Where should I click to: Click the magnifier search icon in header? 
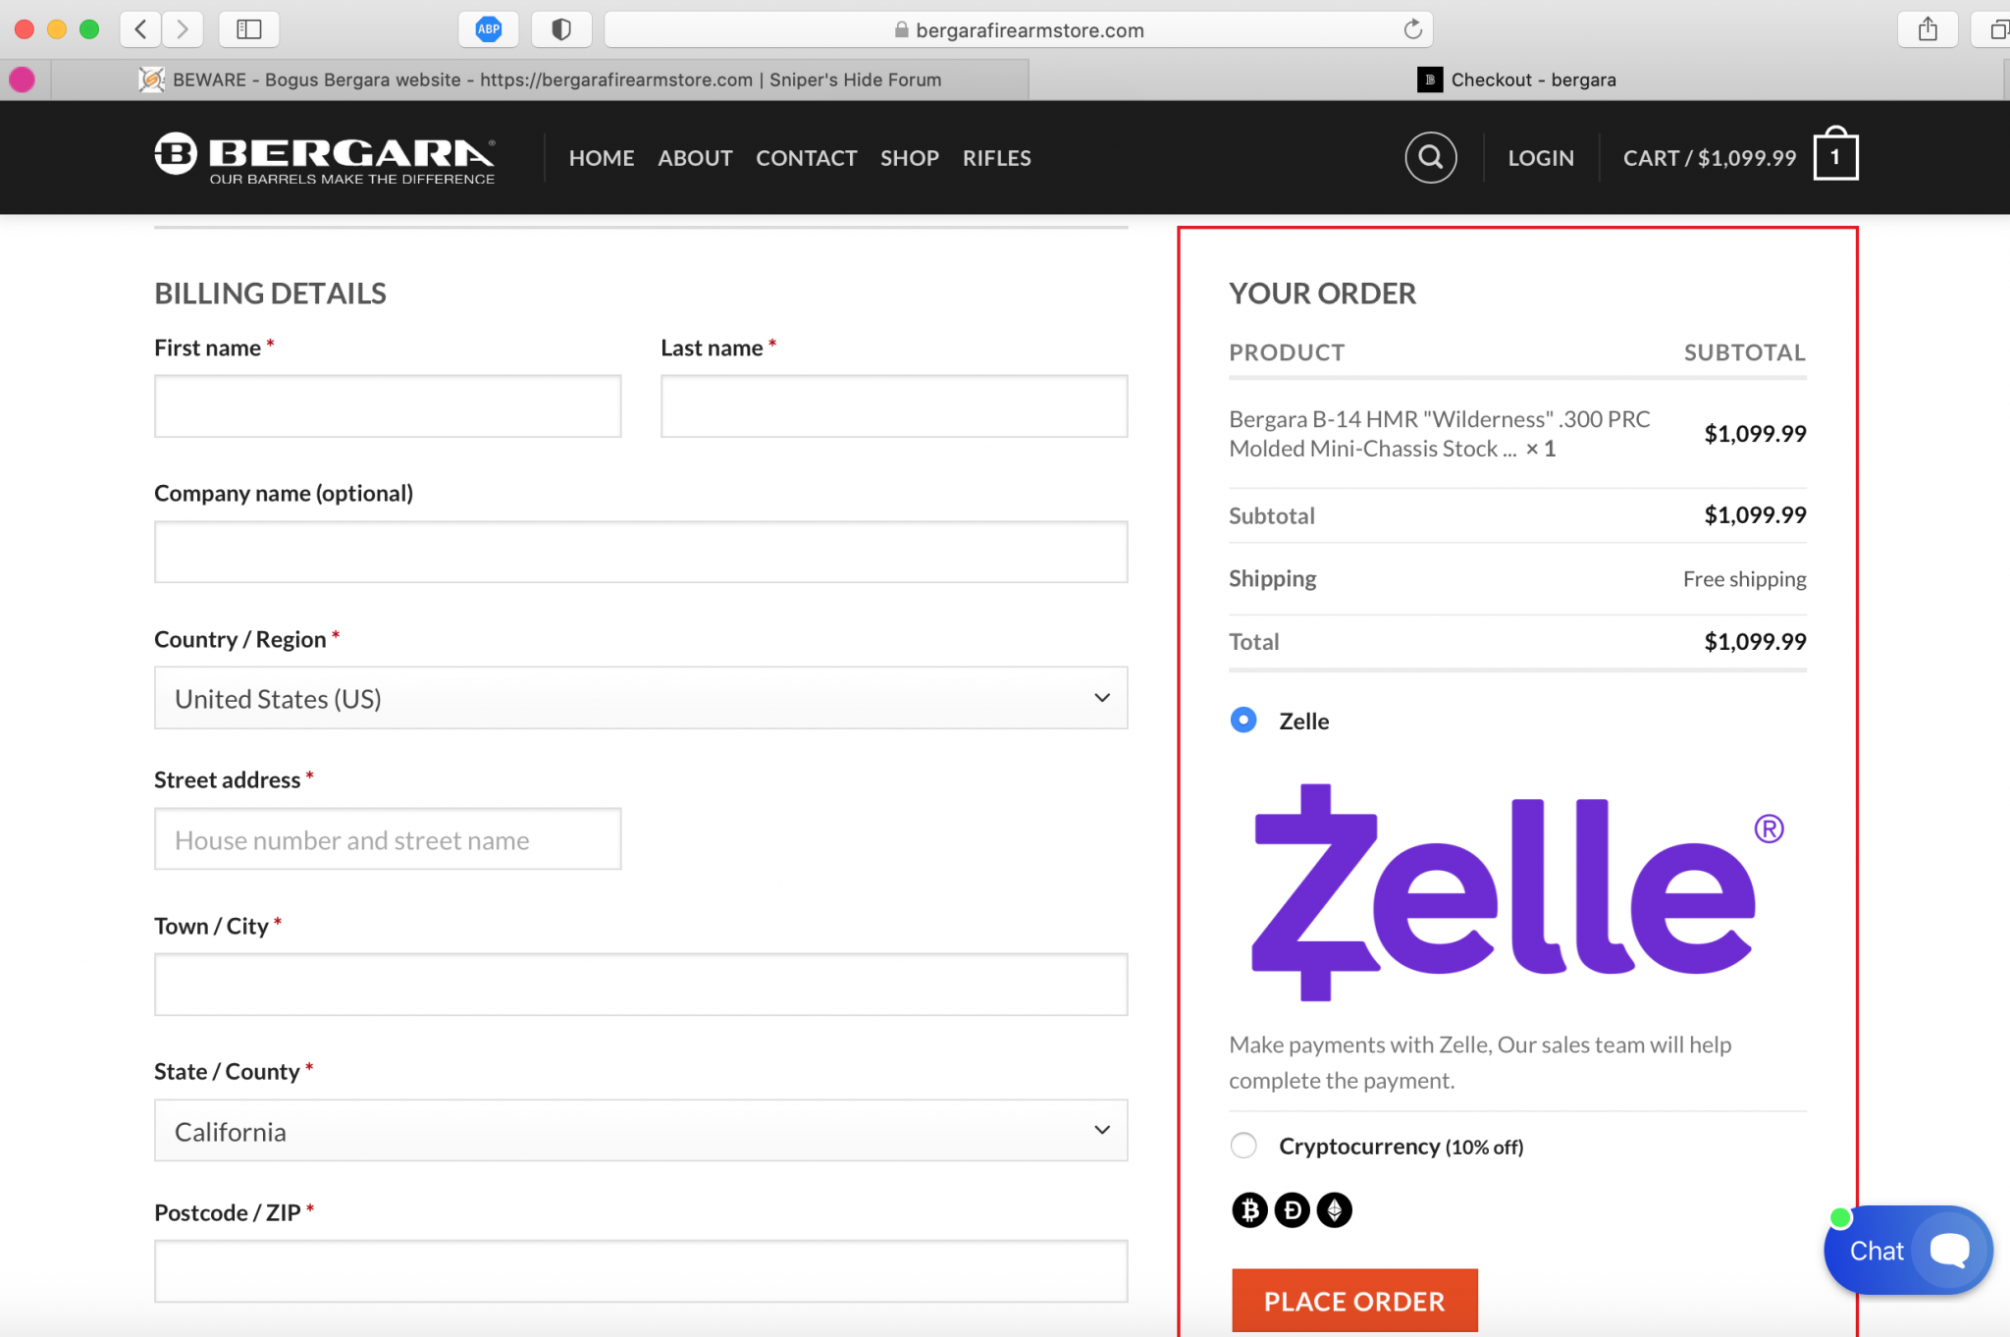pos(1430,157)
